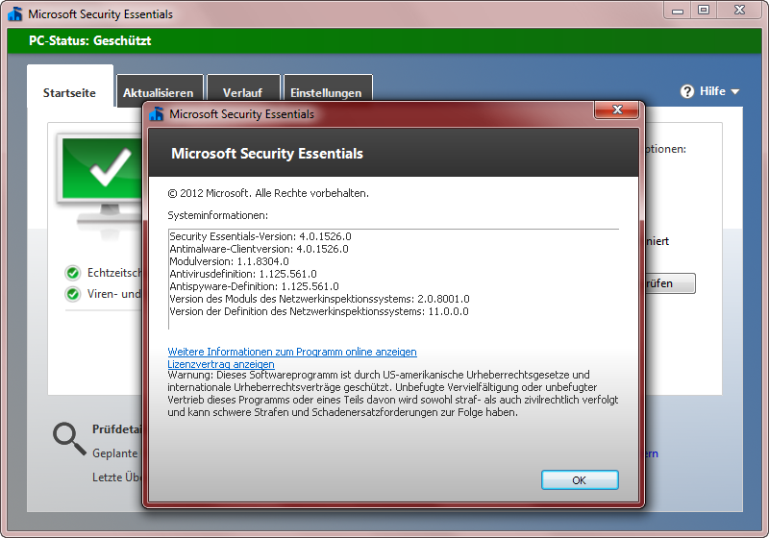Click the 'Warnung' copyright warning paragraph
The width and height of the screenshot is (769, 538).
[393, 394]
